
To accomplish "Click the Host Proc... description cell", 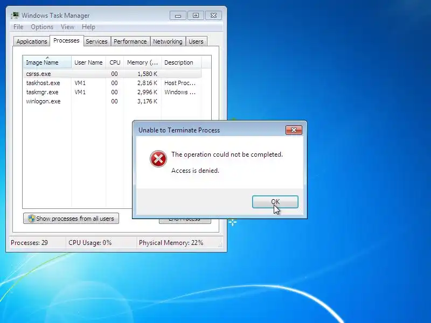I will pos(180,83).
